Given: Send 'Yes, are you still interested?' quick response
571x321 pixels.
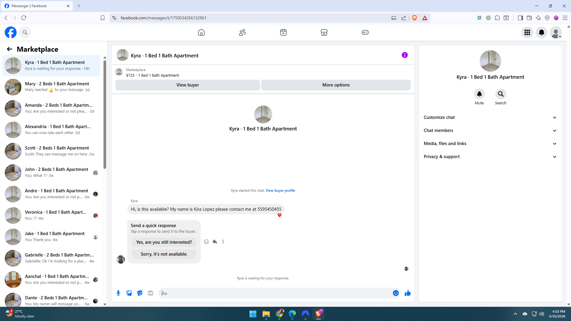Looking at the screenshot, I should [164, 242].
